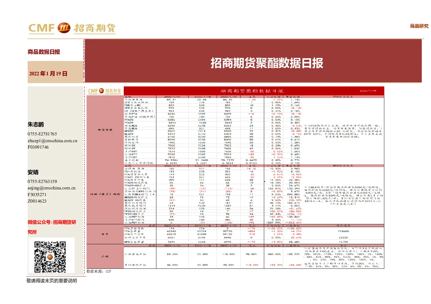Click the large white title 招商期货聚酯数据日报
Screen dimensions: 431x304
[x=267, y=63]
